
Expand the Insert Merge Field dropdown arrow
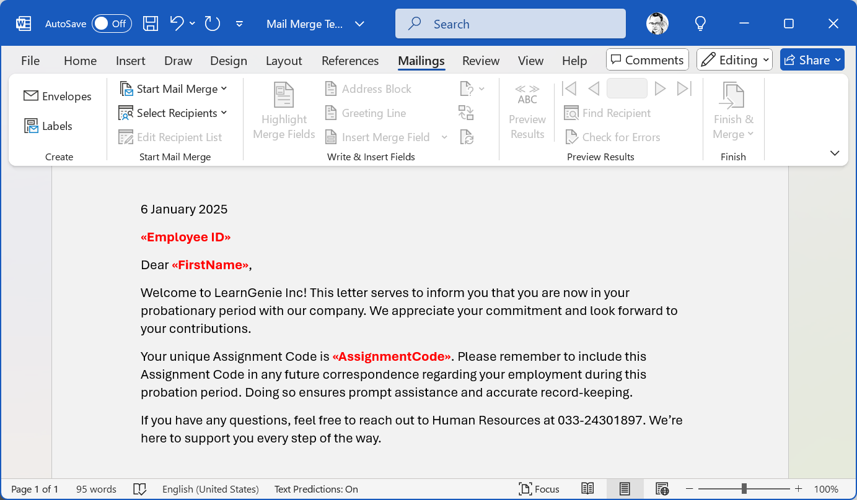444,137
